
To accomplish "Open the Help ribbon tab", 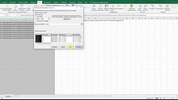I will [x=80, y=2].
